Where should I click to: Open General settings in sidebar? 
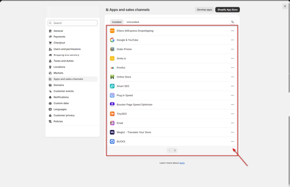pos(72,31)
